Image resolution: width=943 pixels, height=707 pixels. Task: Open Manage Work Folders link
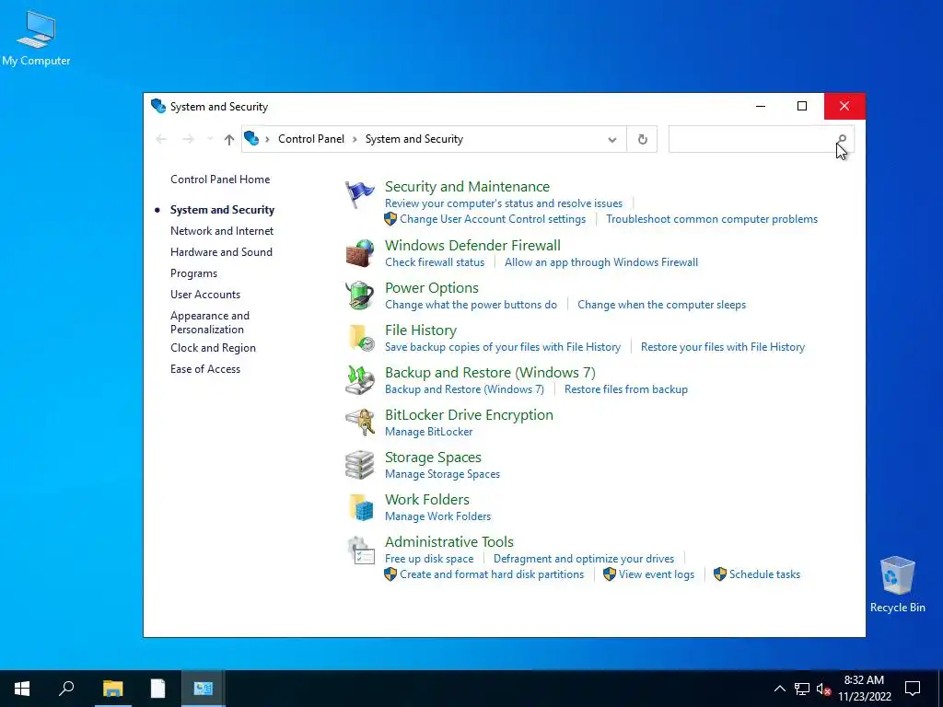click(437, 516)
